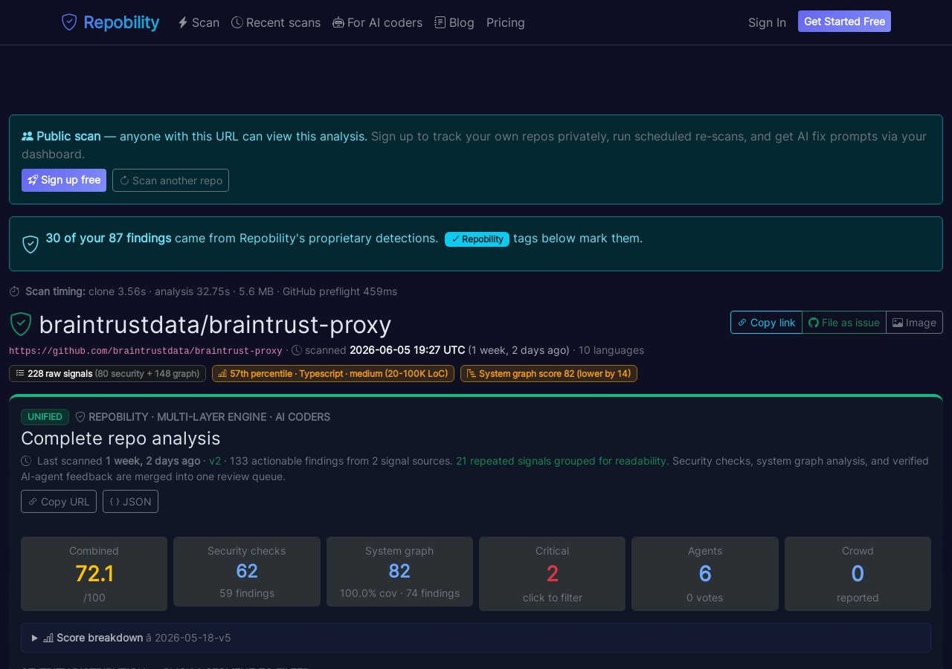This screenshot has width=952, height=669.
Task: Open the Repobility home link text
Action: point(121,22)
